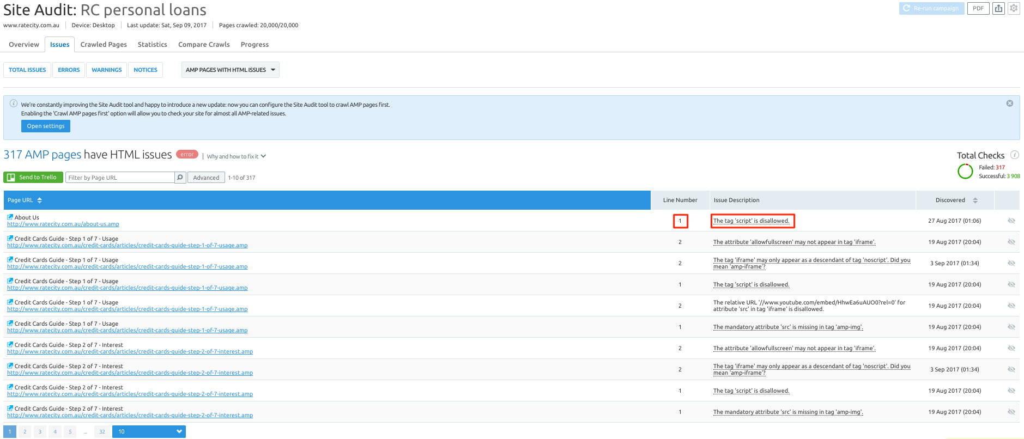This screenshot has height=439, width=1024.
Task: Click the Page URL sort arrows
Action: (39, 200)
